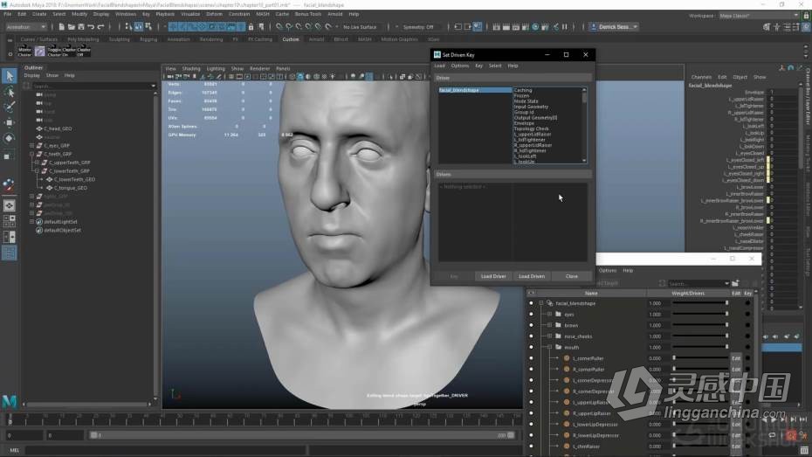Collapse C_lowerTeeth_GRP in the Outliner

click(38, 170)
